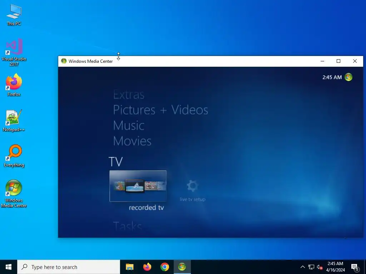Select the This PC desktop icon
Viewport: 366px width, 274px height.
click(14, 15)
